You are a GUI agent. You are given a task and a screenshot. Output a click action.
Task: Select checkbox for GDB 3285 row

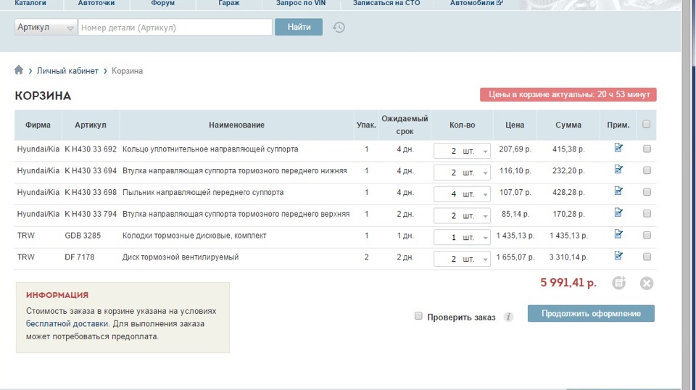[647, 235]
